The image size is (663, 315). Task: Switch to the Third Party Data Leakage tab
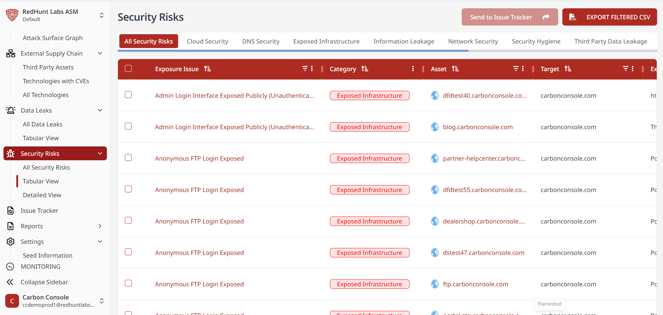(x=611, y=41)
